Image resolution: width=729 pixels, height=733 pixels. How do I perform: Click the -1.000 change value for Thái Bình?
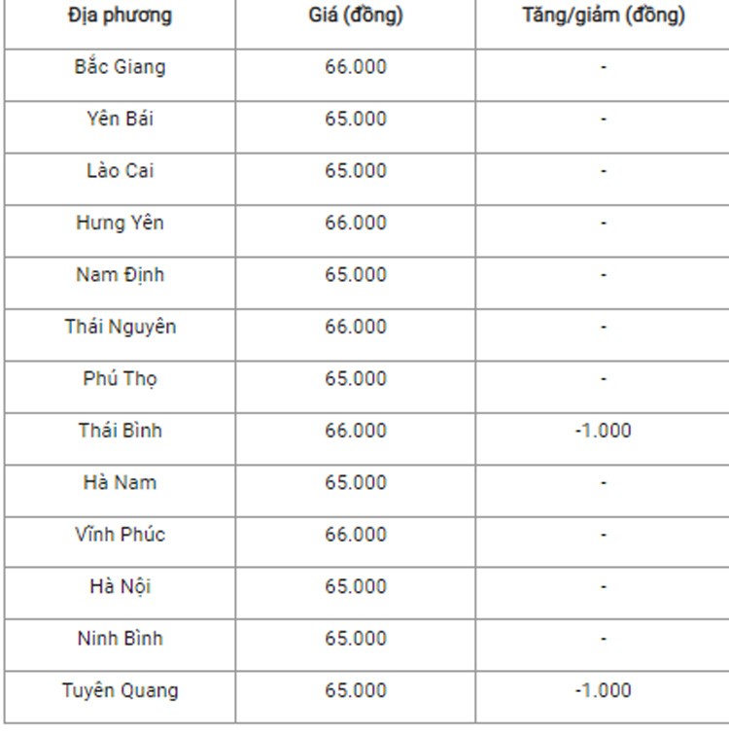click(603, 431)
